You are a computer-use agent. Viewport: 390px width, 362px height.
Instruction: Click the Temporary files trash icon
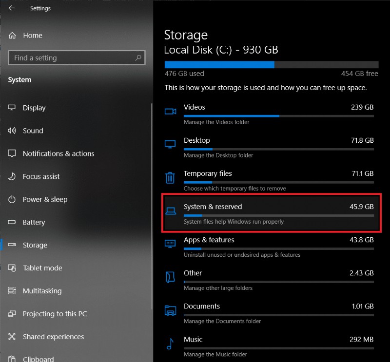170,178
